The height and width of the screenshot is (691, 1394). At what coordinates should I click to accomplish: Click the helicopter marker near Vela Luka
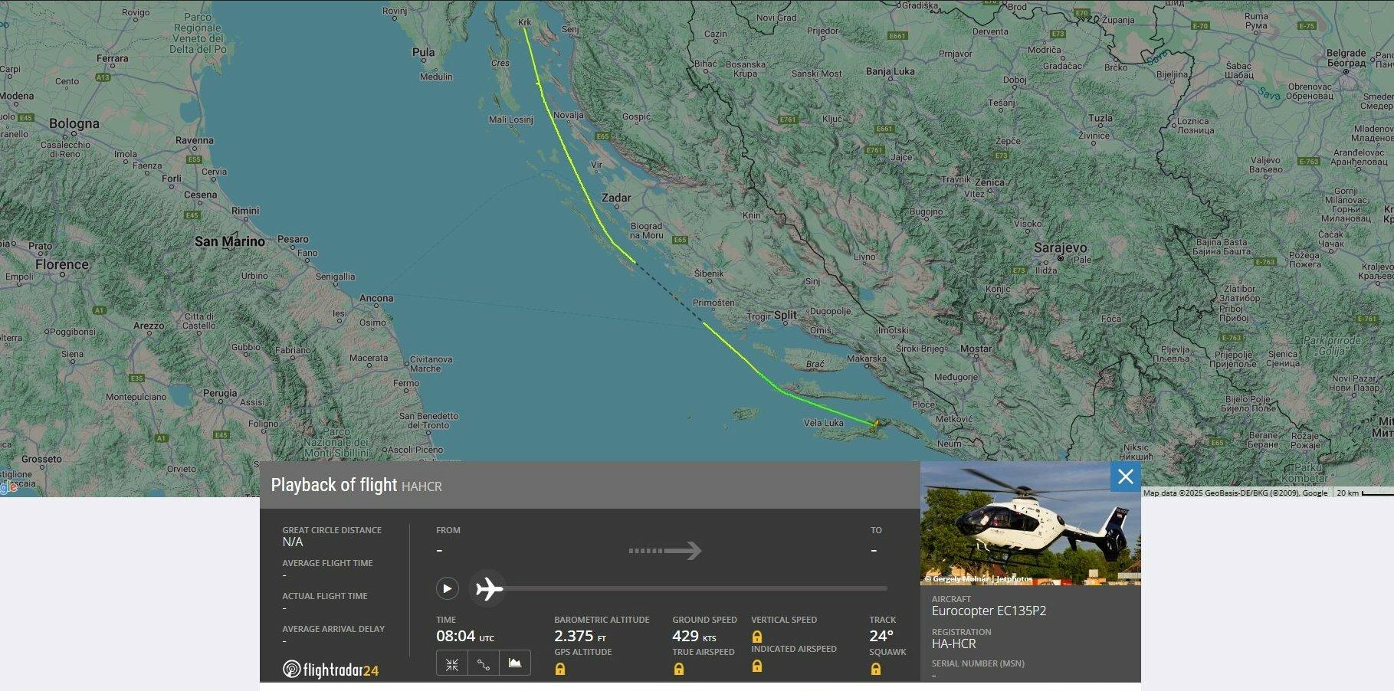click(875, 422)
